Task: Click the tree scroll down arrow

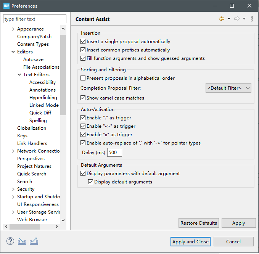Action: [63, 220]
